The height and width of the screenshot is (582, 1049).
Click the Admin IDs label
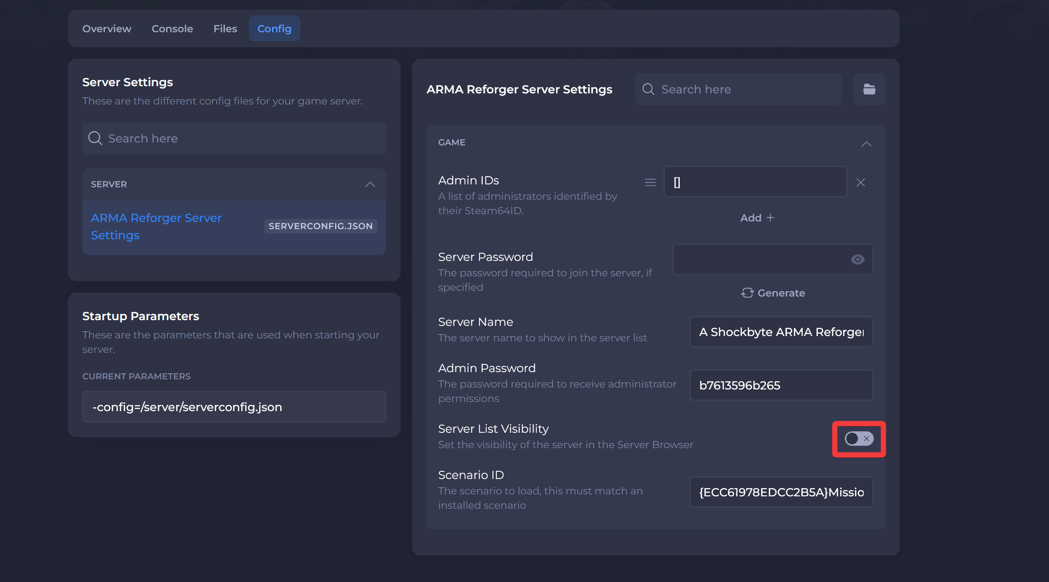(468, 180)
